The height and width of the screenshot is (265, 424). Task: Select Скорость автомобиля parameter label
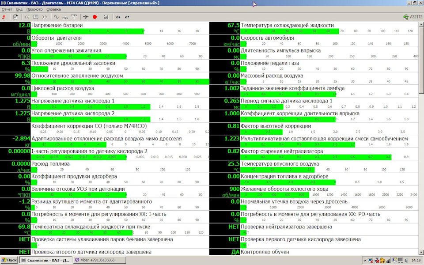[267, 38]
